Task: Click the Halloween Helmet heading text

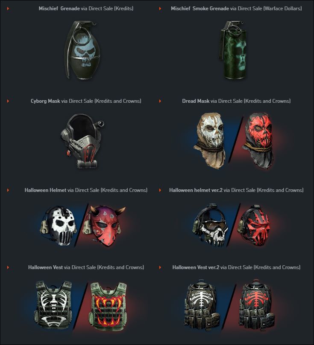Action: [x=45, y=190]
